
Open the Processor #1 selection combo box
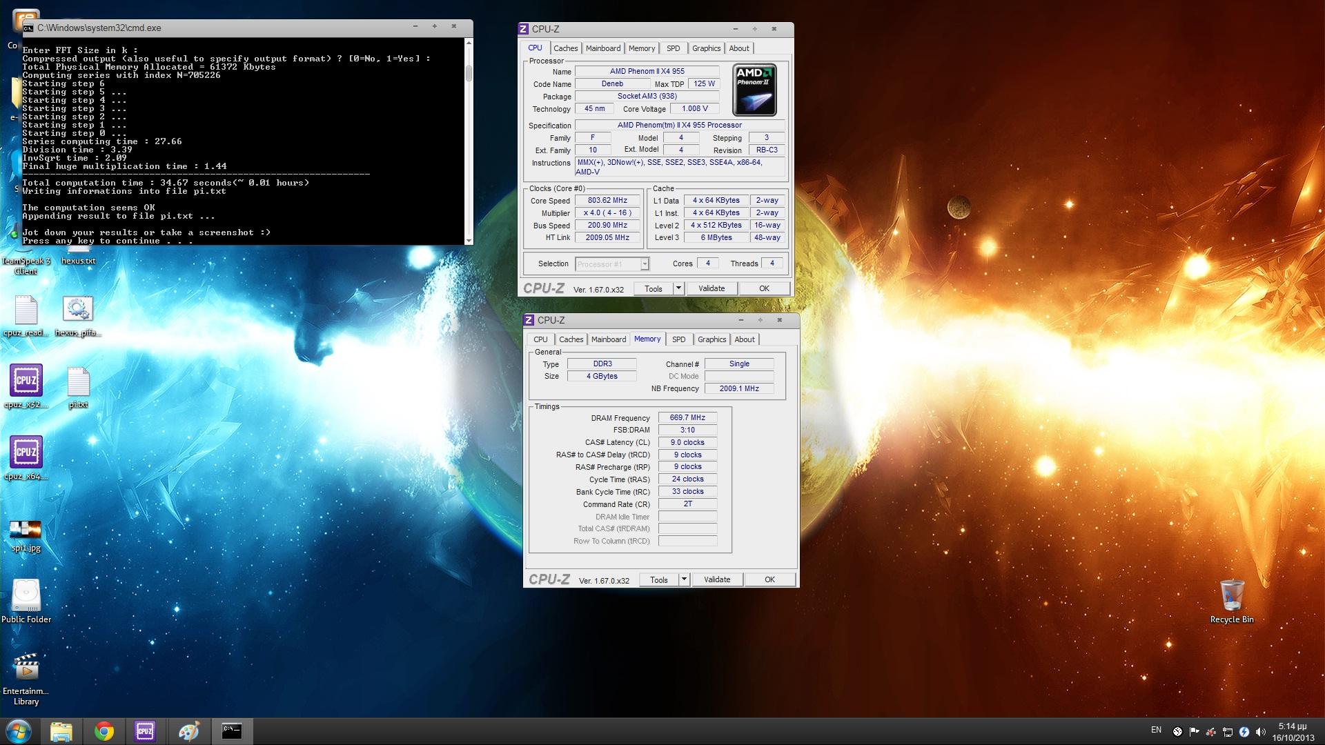[x=612, y=264]
